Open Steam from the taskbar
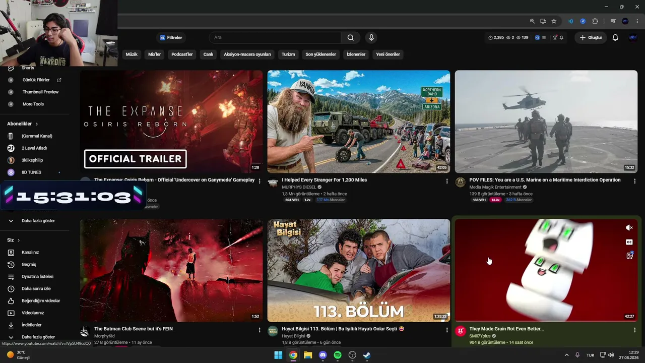 367,355
